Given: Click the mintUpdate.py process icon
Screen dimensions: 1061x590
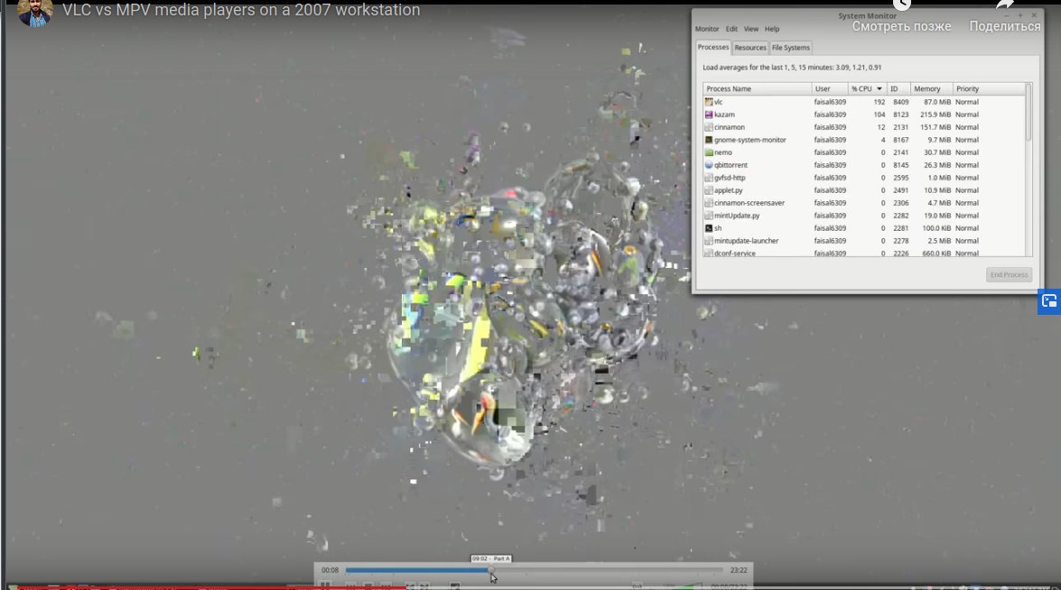Looking at the screenshot, I should click(x=709, y=216).
